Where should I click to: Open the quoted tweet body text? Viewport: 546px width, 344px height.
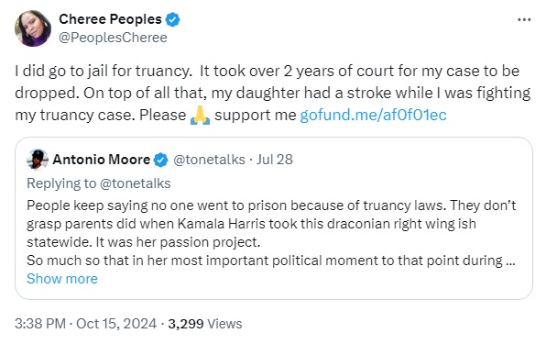click(x=271, y=233)
